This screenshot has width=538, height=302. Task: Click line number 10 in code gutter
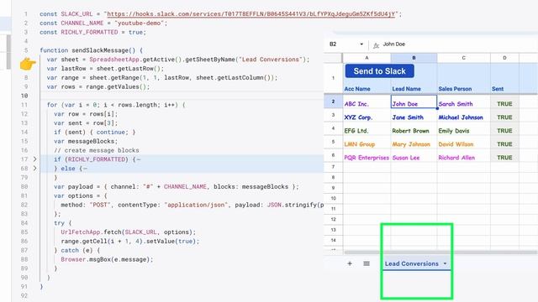click(24, 96)
